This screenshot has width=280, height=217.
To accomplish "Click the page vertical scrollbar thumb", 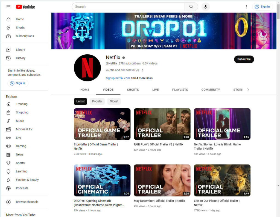I will point(278,12).
